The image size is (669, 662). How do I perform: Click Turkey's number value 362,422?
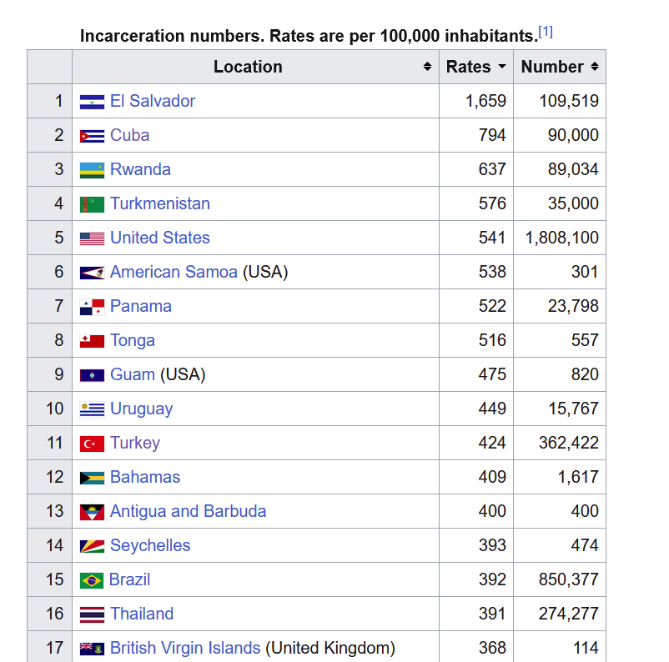click(x=569, y=443)
